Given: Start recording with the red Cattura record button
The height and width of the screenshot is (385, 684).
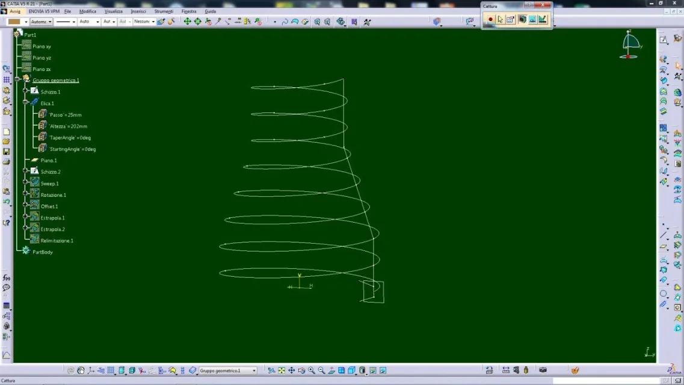Looking at the screenshot, I should click(490, 19).
